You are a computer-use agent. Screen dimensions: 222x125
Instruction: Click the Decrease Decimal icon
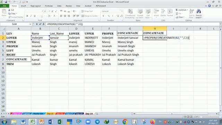click(121, 16)
